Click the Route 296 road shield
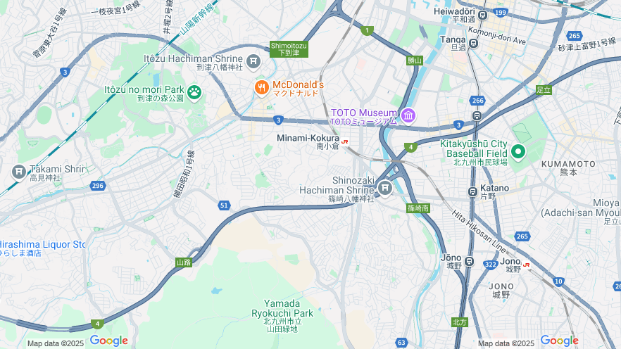The image size is (621, 349). (97, 186)
